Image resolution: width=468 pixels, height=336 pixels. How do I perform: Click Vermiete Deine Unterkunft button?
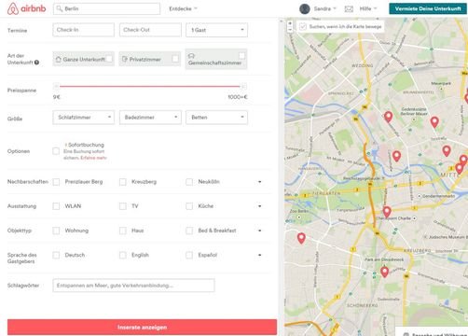pyautogui.click(x=428, y=8)
